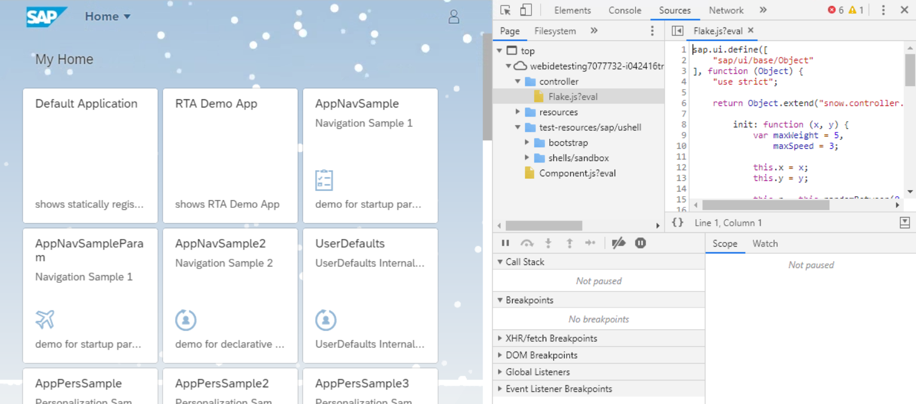Click the Flake.js?eval file icon in tree
This screenshot has height=404, width=916.
click(539, 97)
